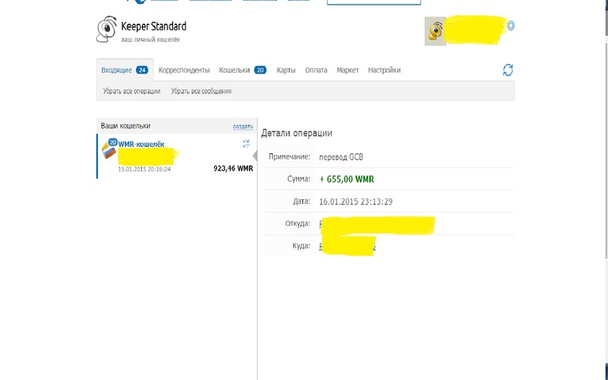
Task: Open the gear settings icon near the avatar
Action: click(511, 25)
